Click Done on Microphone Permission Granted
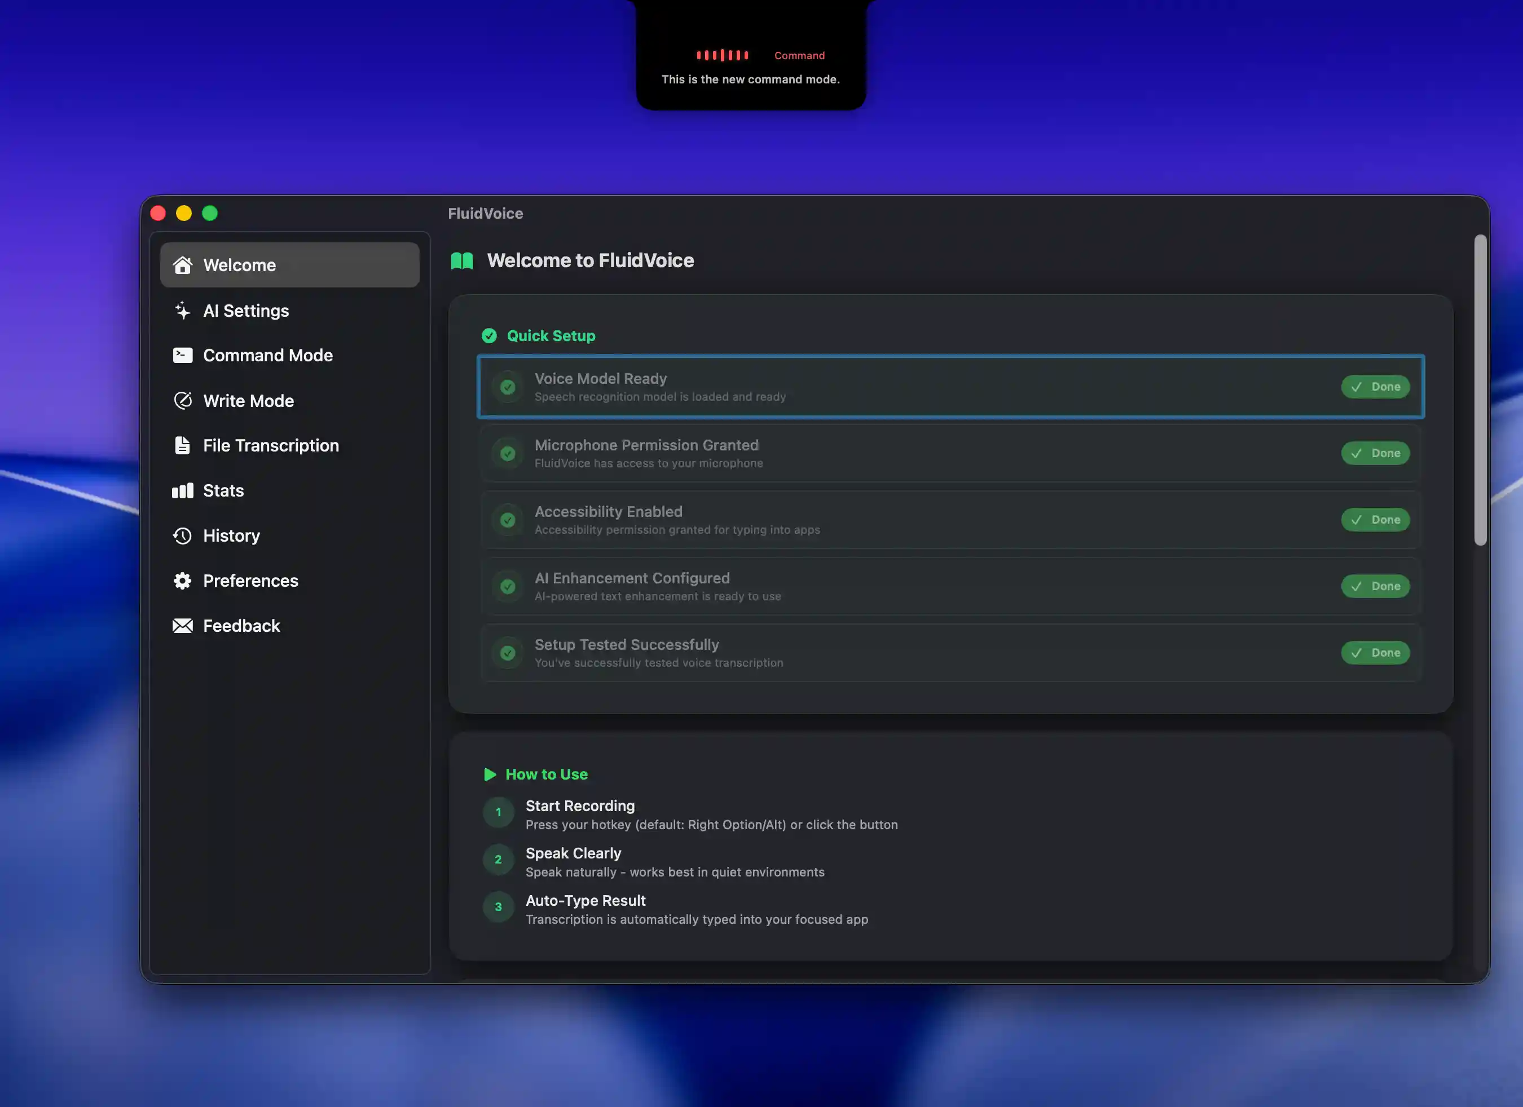 1375,453
